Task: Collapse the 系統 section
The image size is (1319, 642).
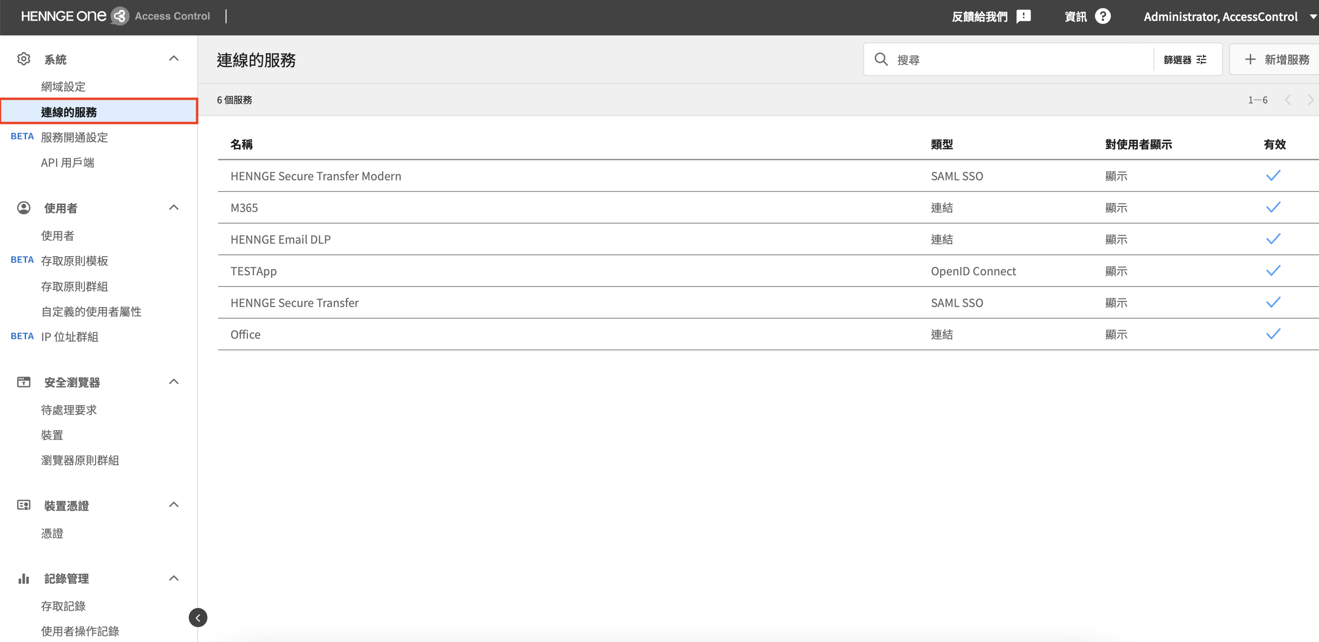Action: (x=173, y=59)
